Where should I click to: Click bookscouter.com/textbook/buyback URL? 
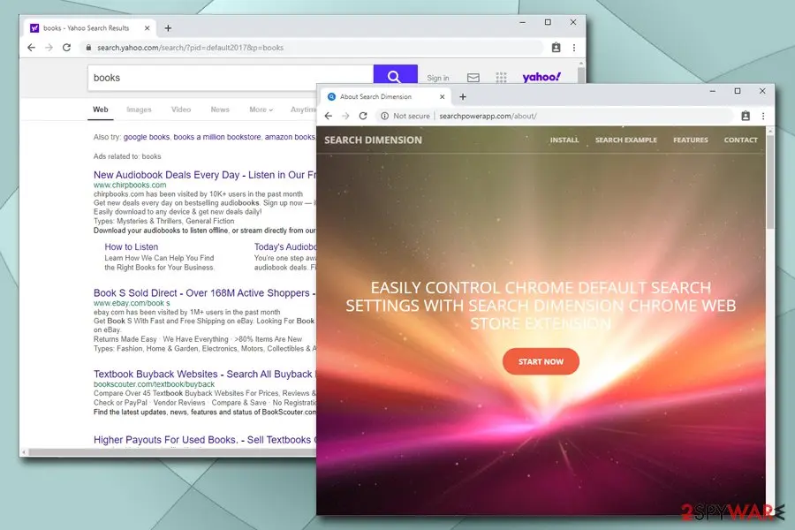tap(154, 384)
